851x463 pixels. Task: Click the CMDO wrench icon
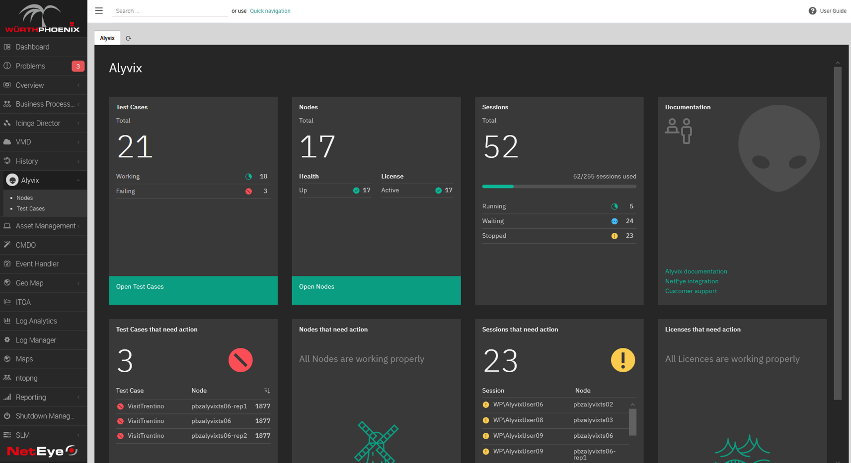7,245
